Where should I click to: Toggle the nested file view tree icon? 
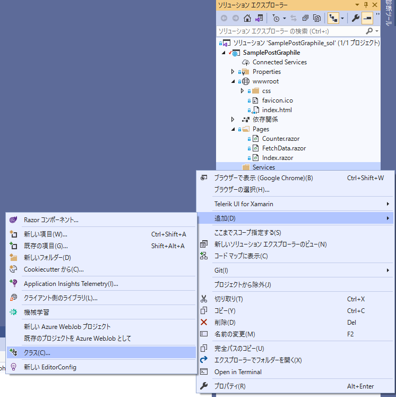pos(333,18)
